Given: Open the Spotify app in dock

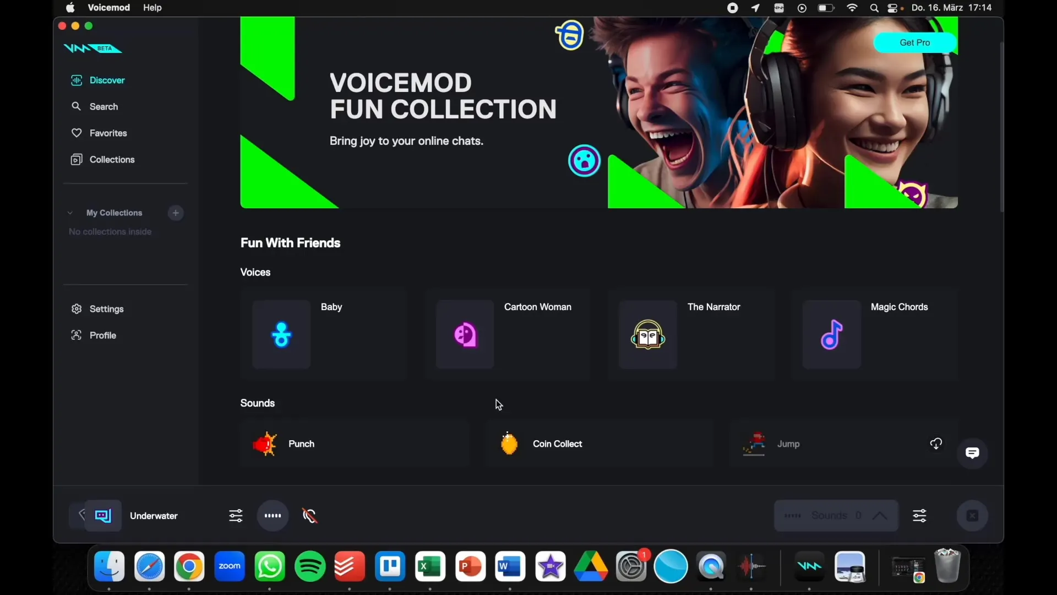Looking at the screenshot, I should pos(309,566).
